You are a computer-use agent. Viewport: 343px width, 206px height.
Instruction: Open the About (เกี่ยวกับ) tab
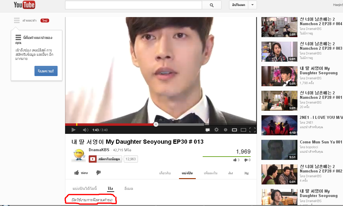tap(165, 173)
